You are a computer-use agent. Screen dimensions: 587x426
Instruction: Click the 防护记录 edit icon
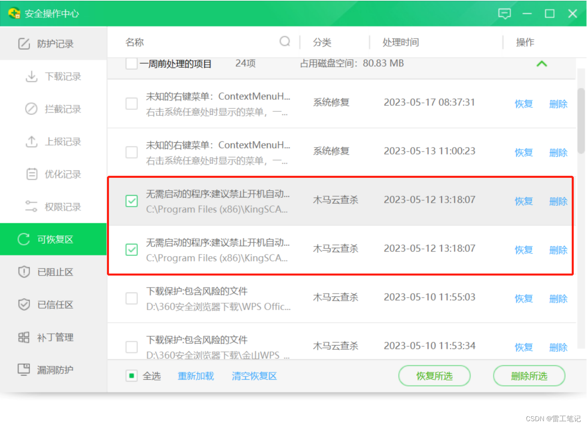[24, 43]
